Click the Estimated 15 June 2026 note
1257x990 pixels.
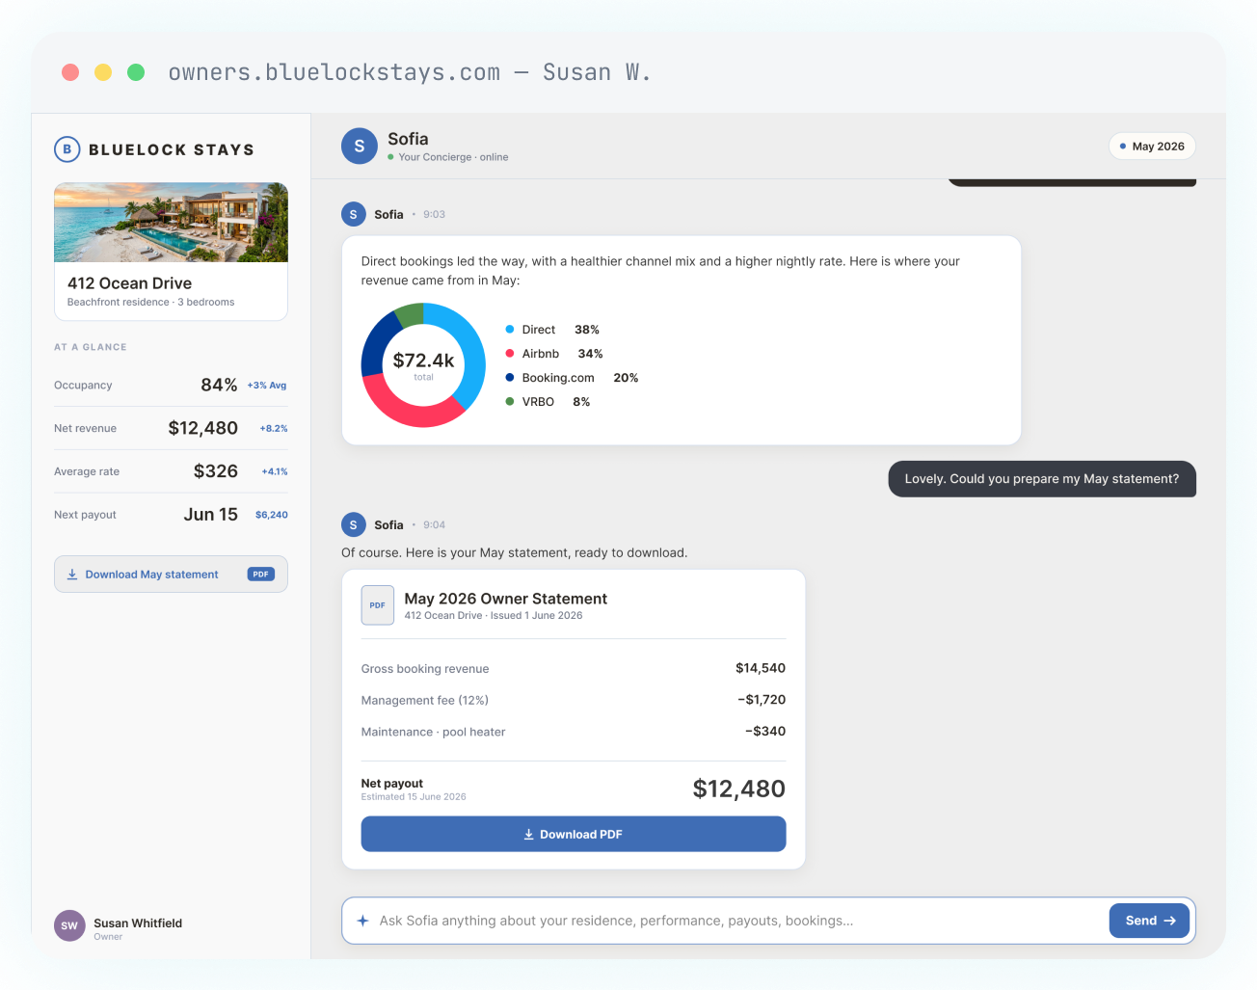[x=414, y=797]
